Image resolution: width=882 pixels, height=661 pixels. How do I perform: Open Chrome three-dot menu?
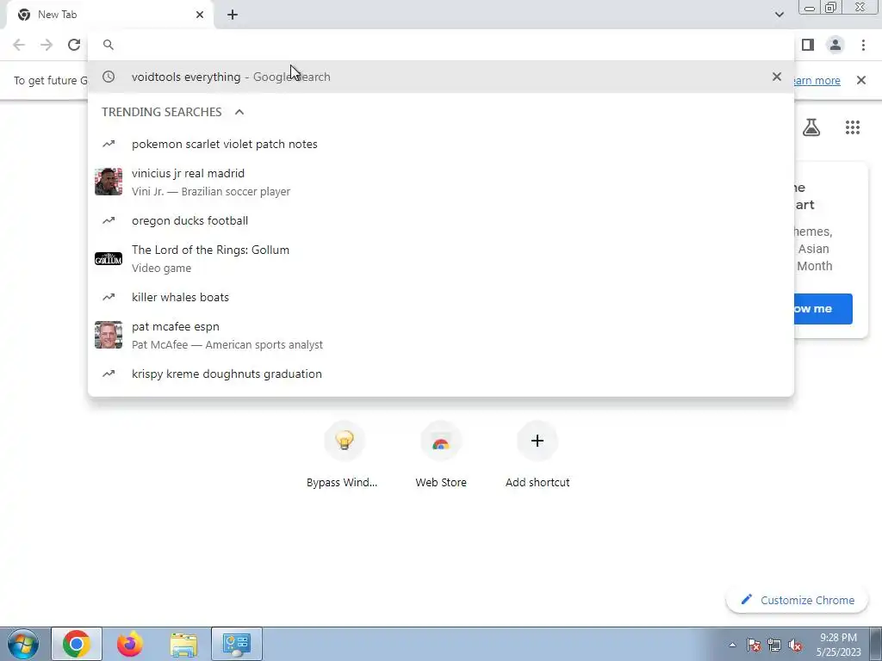pos(863,45)
